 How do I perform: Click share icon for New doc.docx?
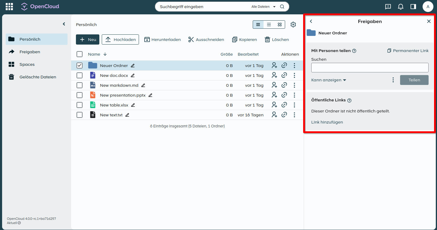tap(274, 75)
